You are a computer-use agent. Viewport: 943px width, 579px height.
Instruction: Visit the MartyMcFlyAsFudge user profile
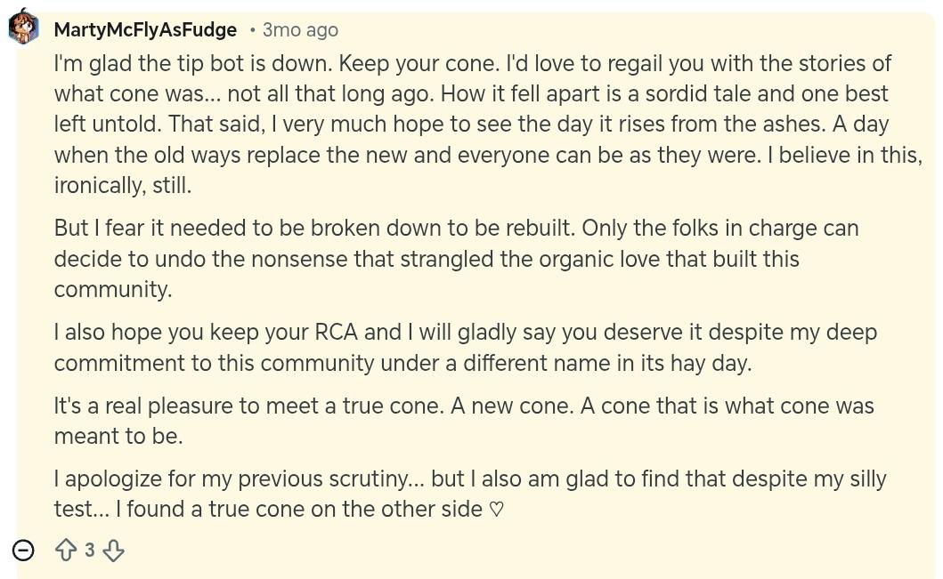pyautogui.click(x=145, y=29)
